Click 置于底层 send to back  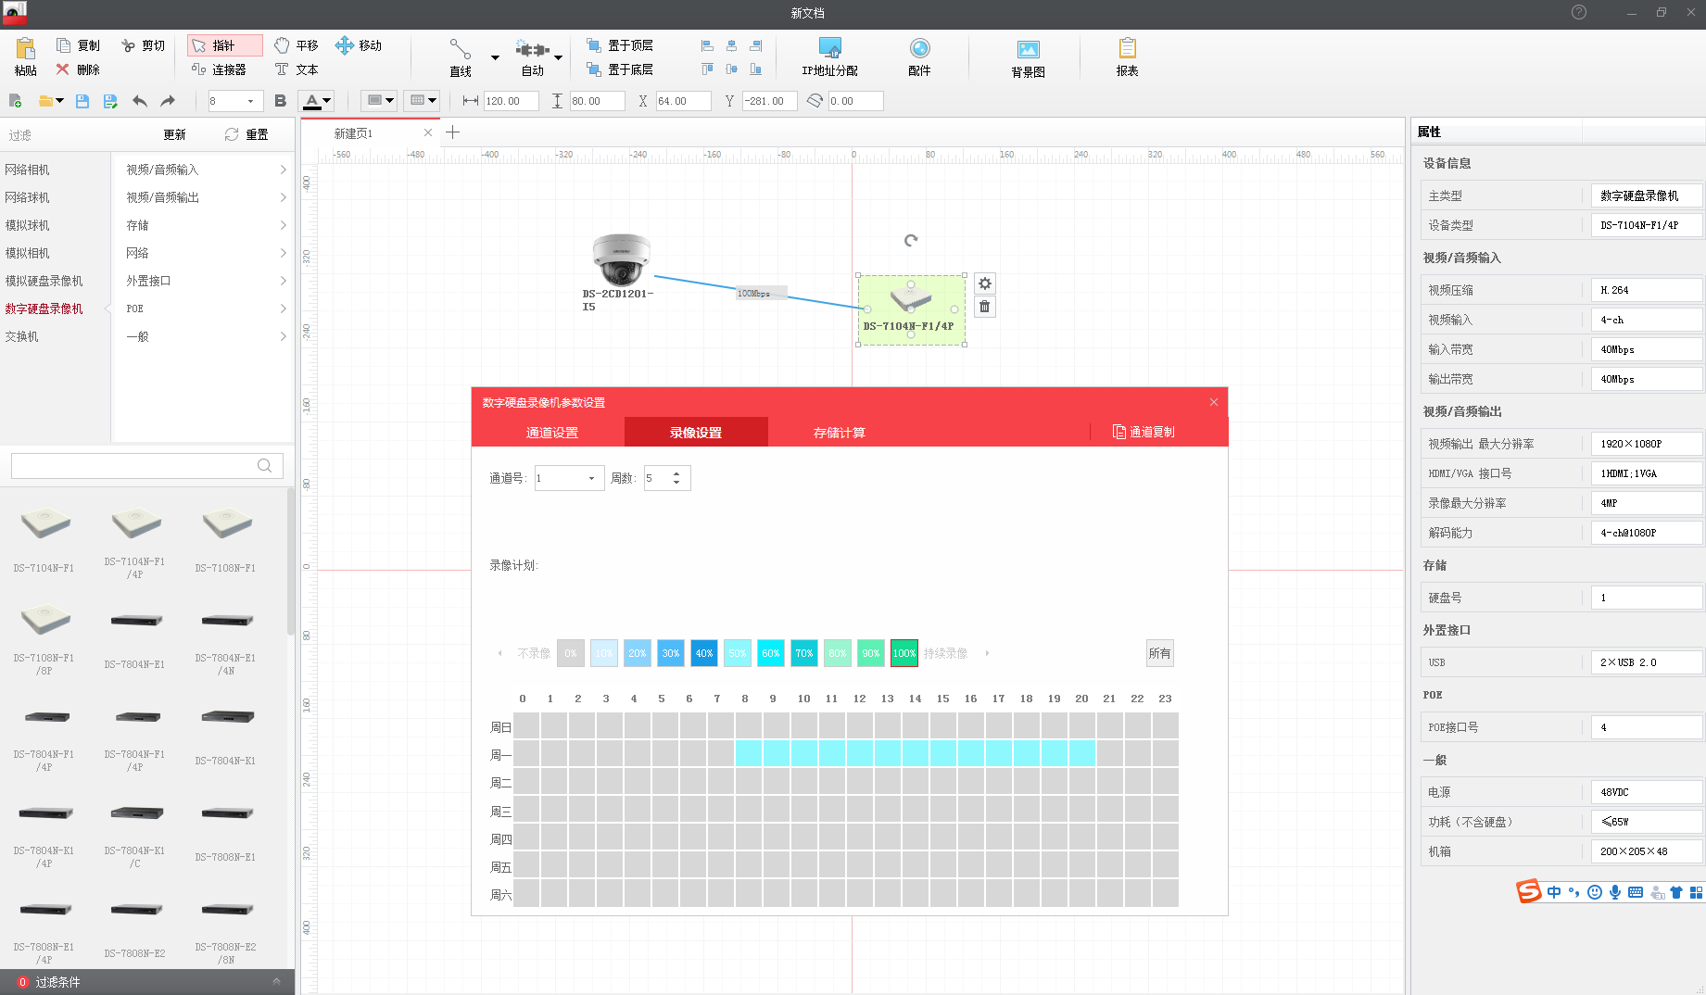point(620,69)
